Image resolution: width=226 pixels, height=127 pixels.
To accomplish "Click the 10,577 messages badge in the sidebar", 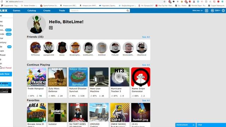I will [8, 30].
